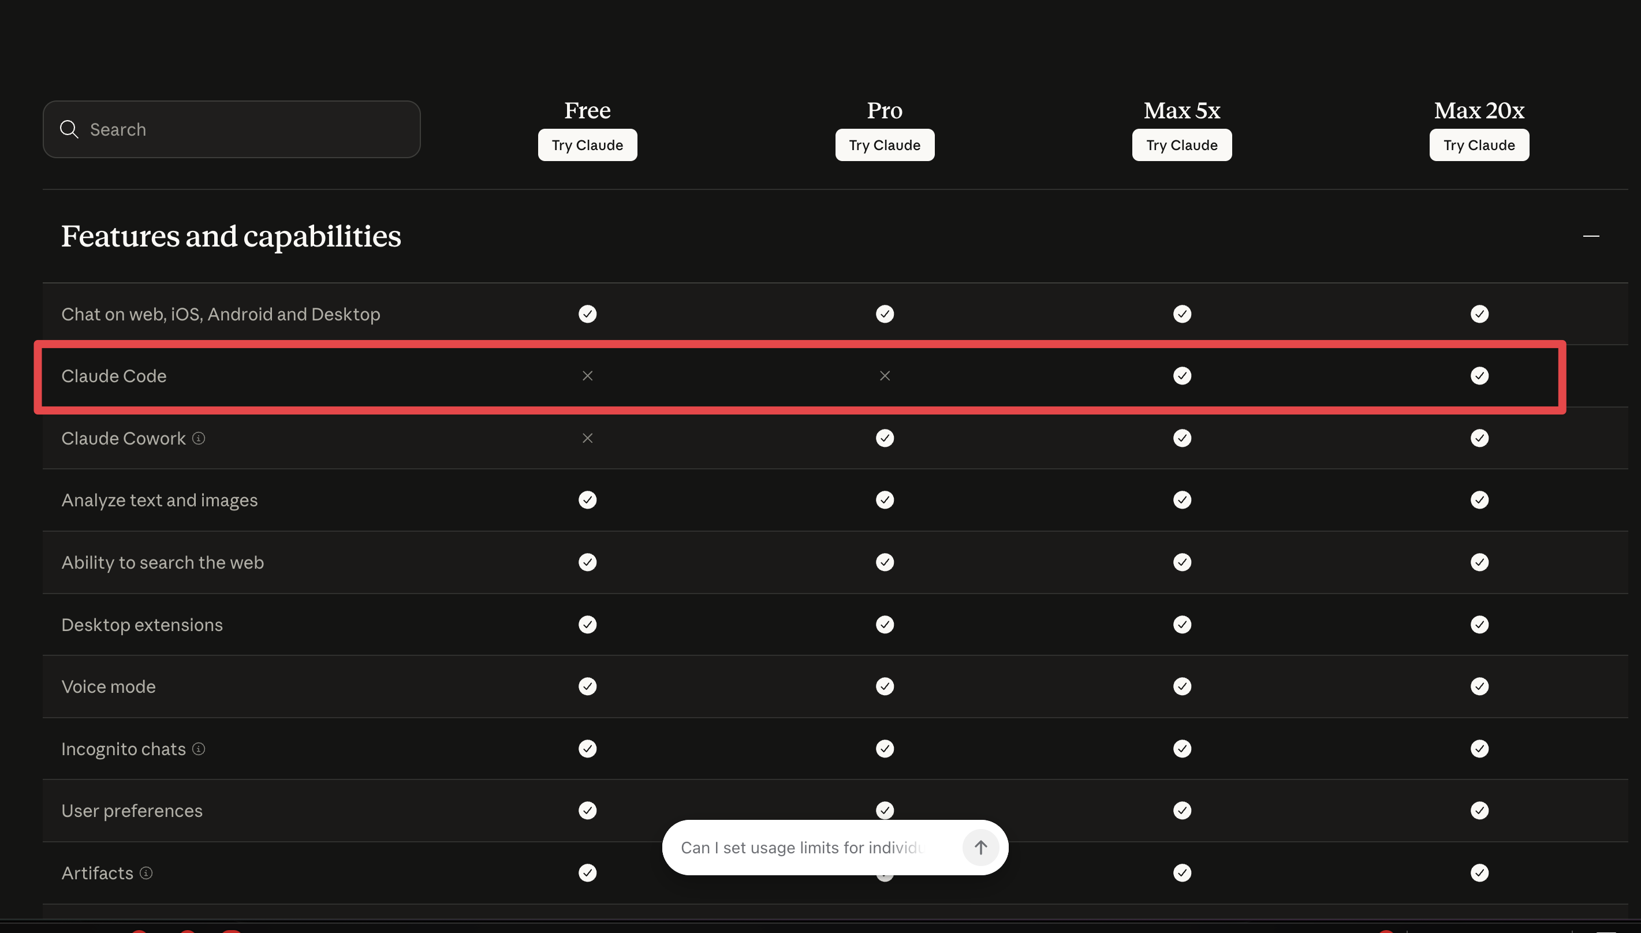Click the Max 5x Claude Code checkmark
The width and height of the screenshot is (1641, 933).
(1181, 376)
